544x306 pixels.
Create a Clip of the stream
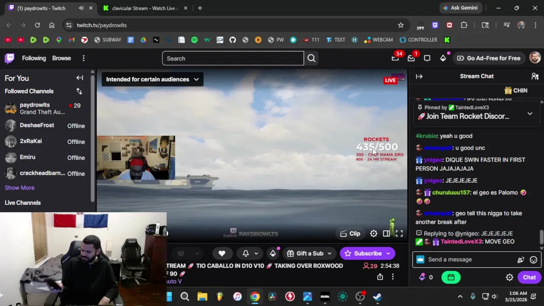(350, 233)
